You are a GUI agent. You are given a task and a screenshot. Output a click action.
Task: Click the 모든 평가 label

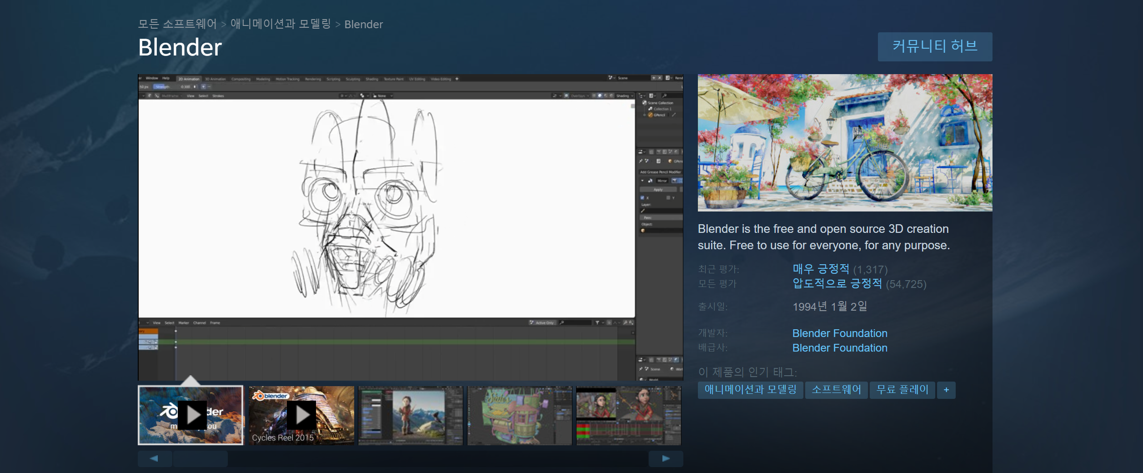point(717,284)
